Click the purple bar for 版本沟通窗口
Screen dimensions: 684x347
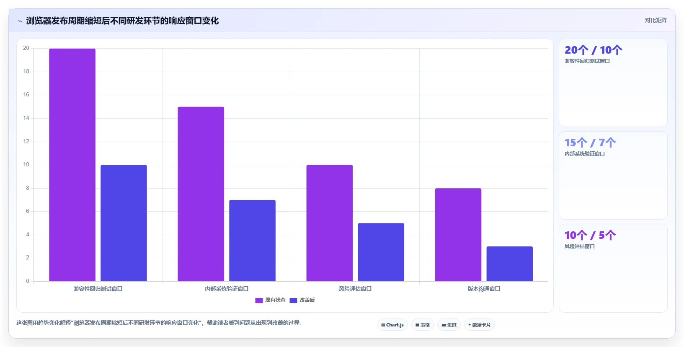(458, 235)
